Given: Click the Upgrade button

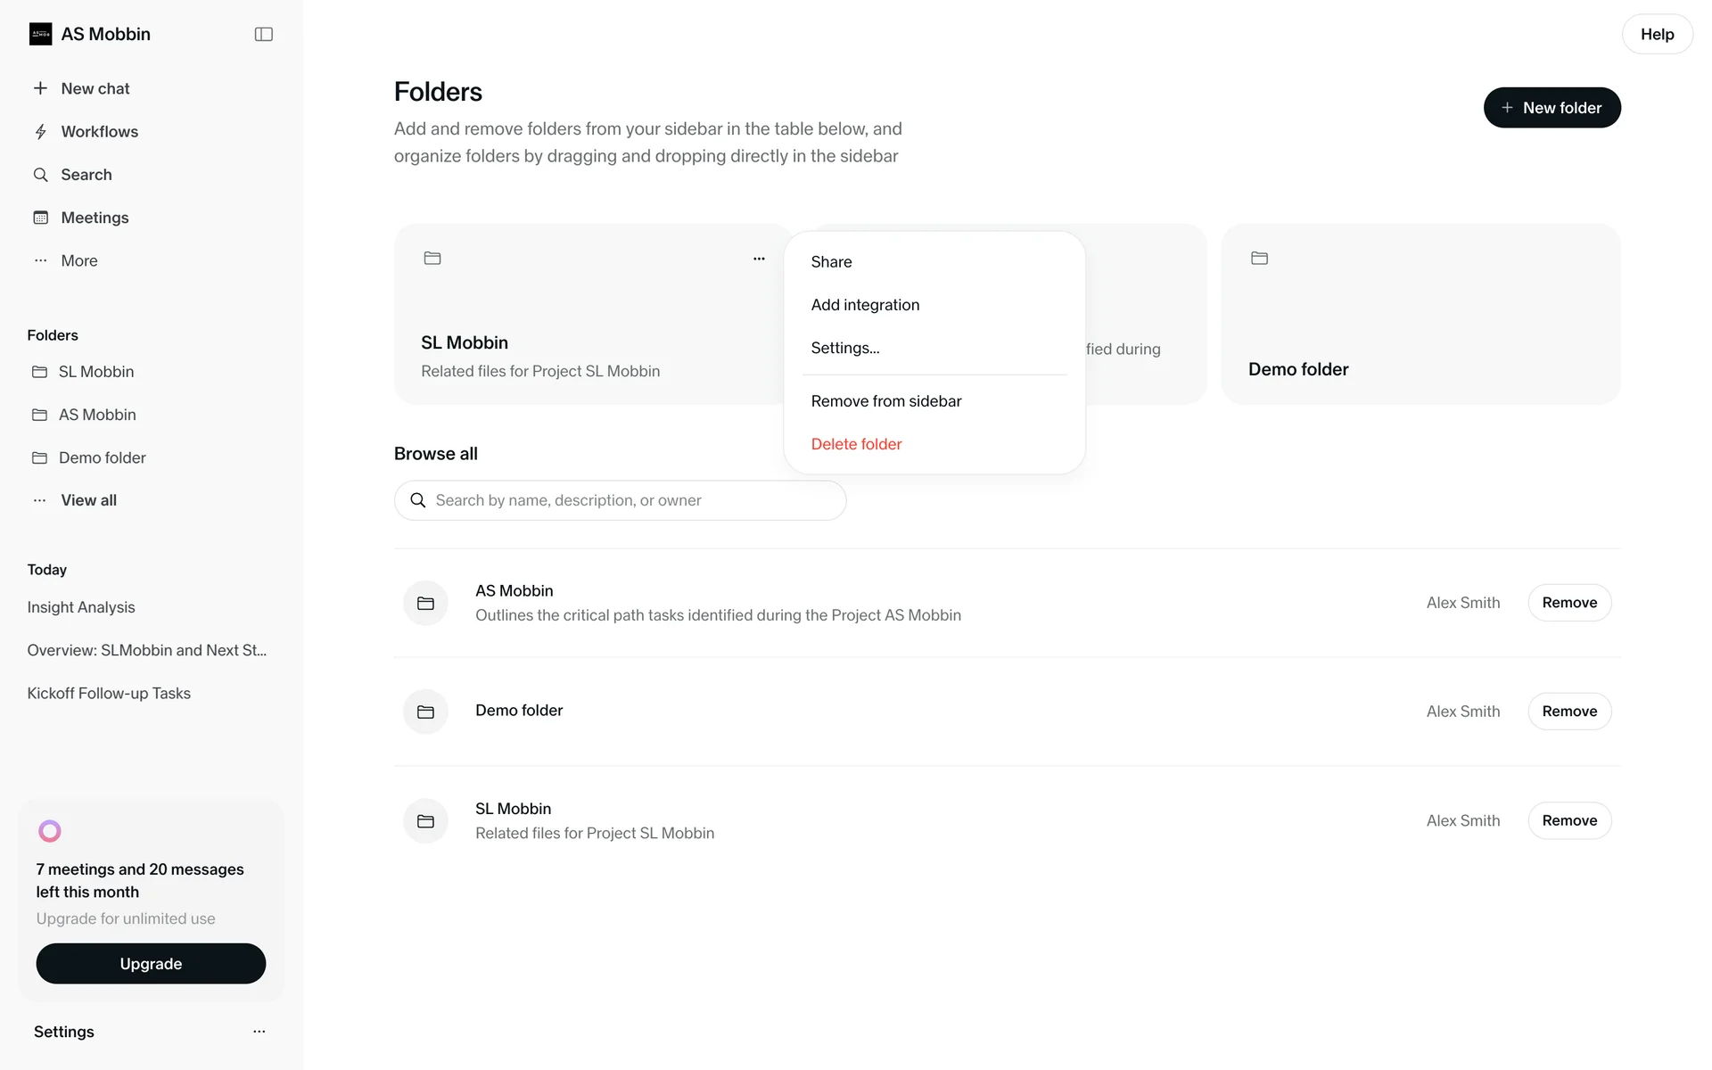Looking at the screenshot, I should click(151, 964).
